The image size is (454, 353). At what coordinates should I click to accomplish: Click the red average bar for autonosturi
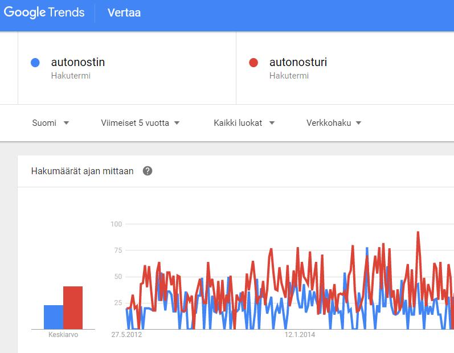pyautogui.click(x=73, y=308)
